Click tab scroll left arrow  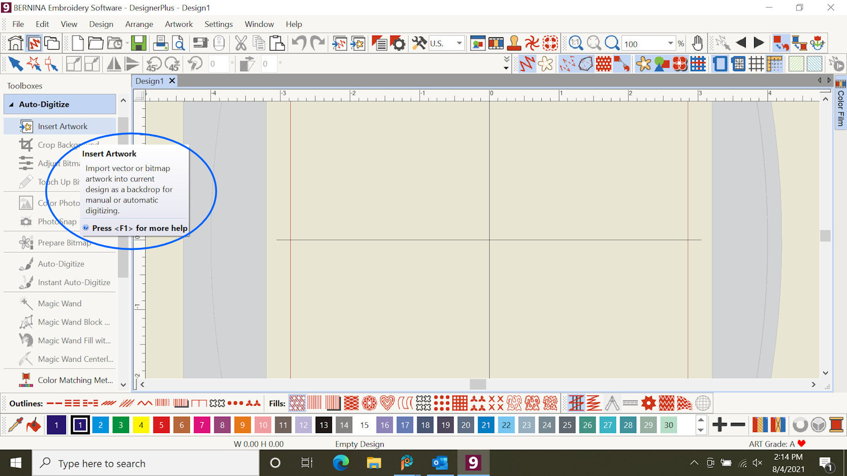click(820, 81)
